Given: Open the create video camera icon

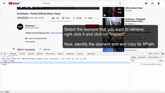Looking at the screenshot, I should pos(146,3).
